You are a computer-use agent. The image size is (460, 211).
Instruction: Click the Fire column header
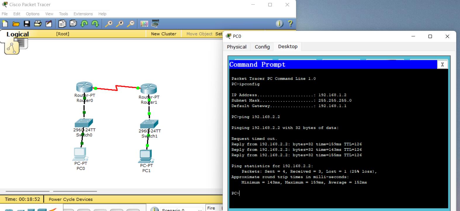[211, 208]
